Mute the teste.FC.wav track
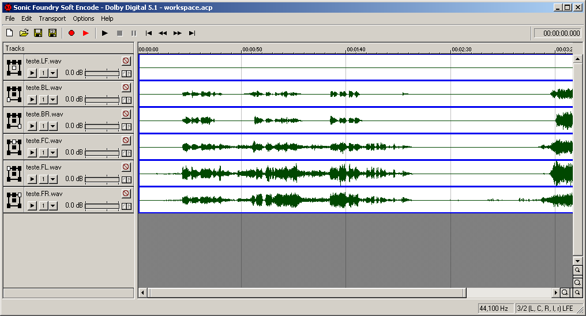 [x=126, y=141]
